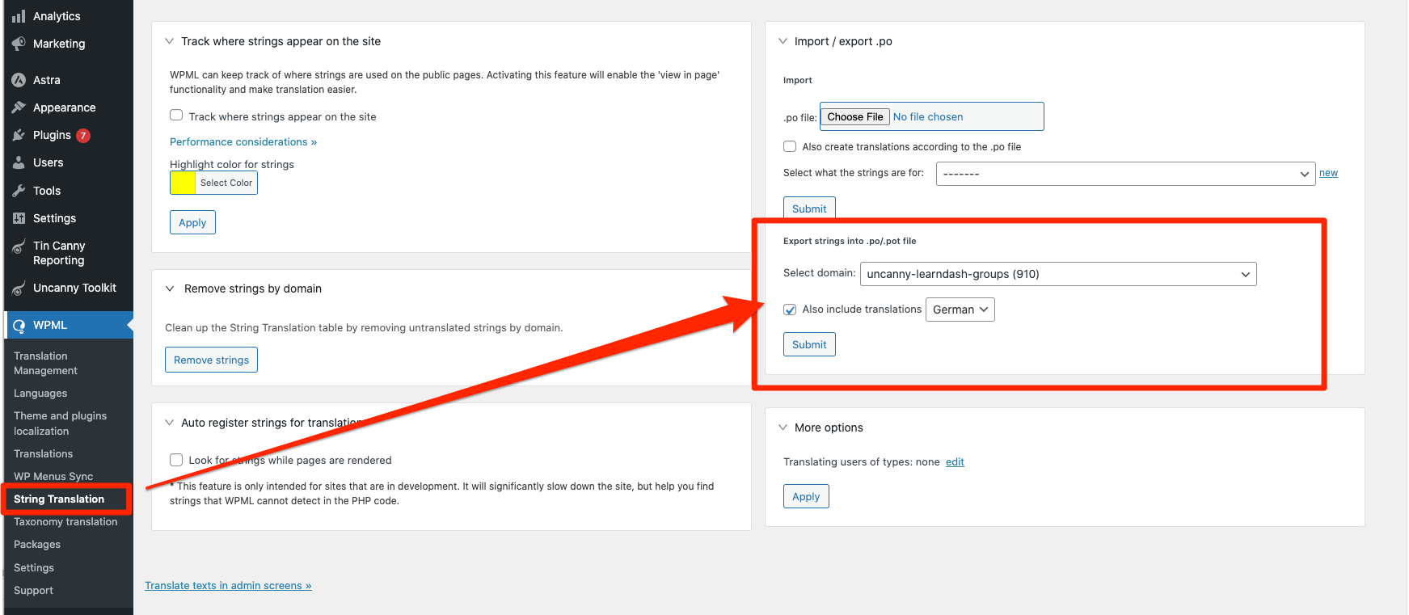1409x615 pixels.
Task: Enable Track where strings appear checkbox
Action: coord(176,116)
